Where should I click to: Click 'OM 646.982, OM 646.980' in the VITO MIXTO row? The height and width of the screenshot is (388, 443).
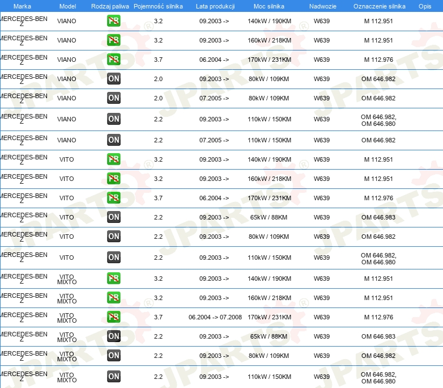(x=378, y=378)
